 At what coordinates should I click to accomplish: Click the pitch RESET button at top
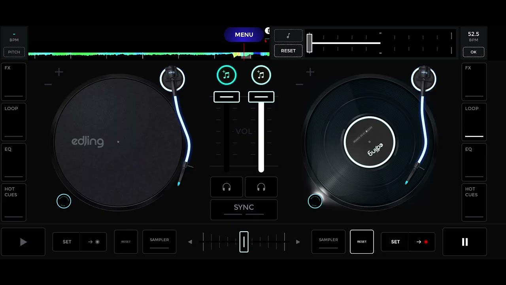[x=288, y=51]
